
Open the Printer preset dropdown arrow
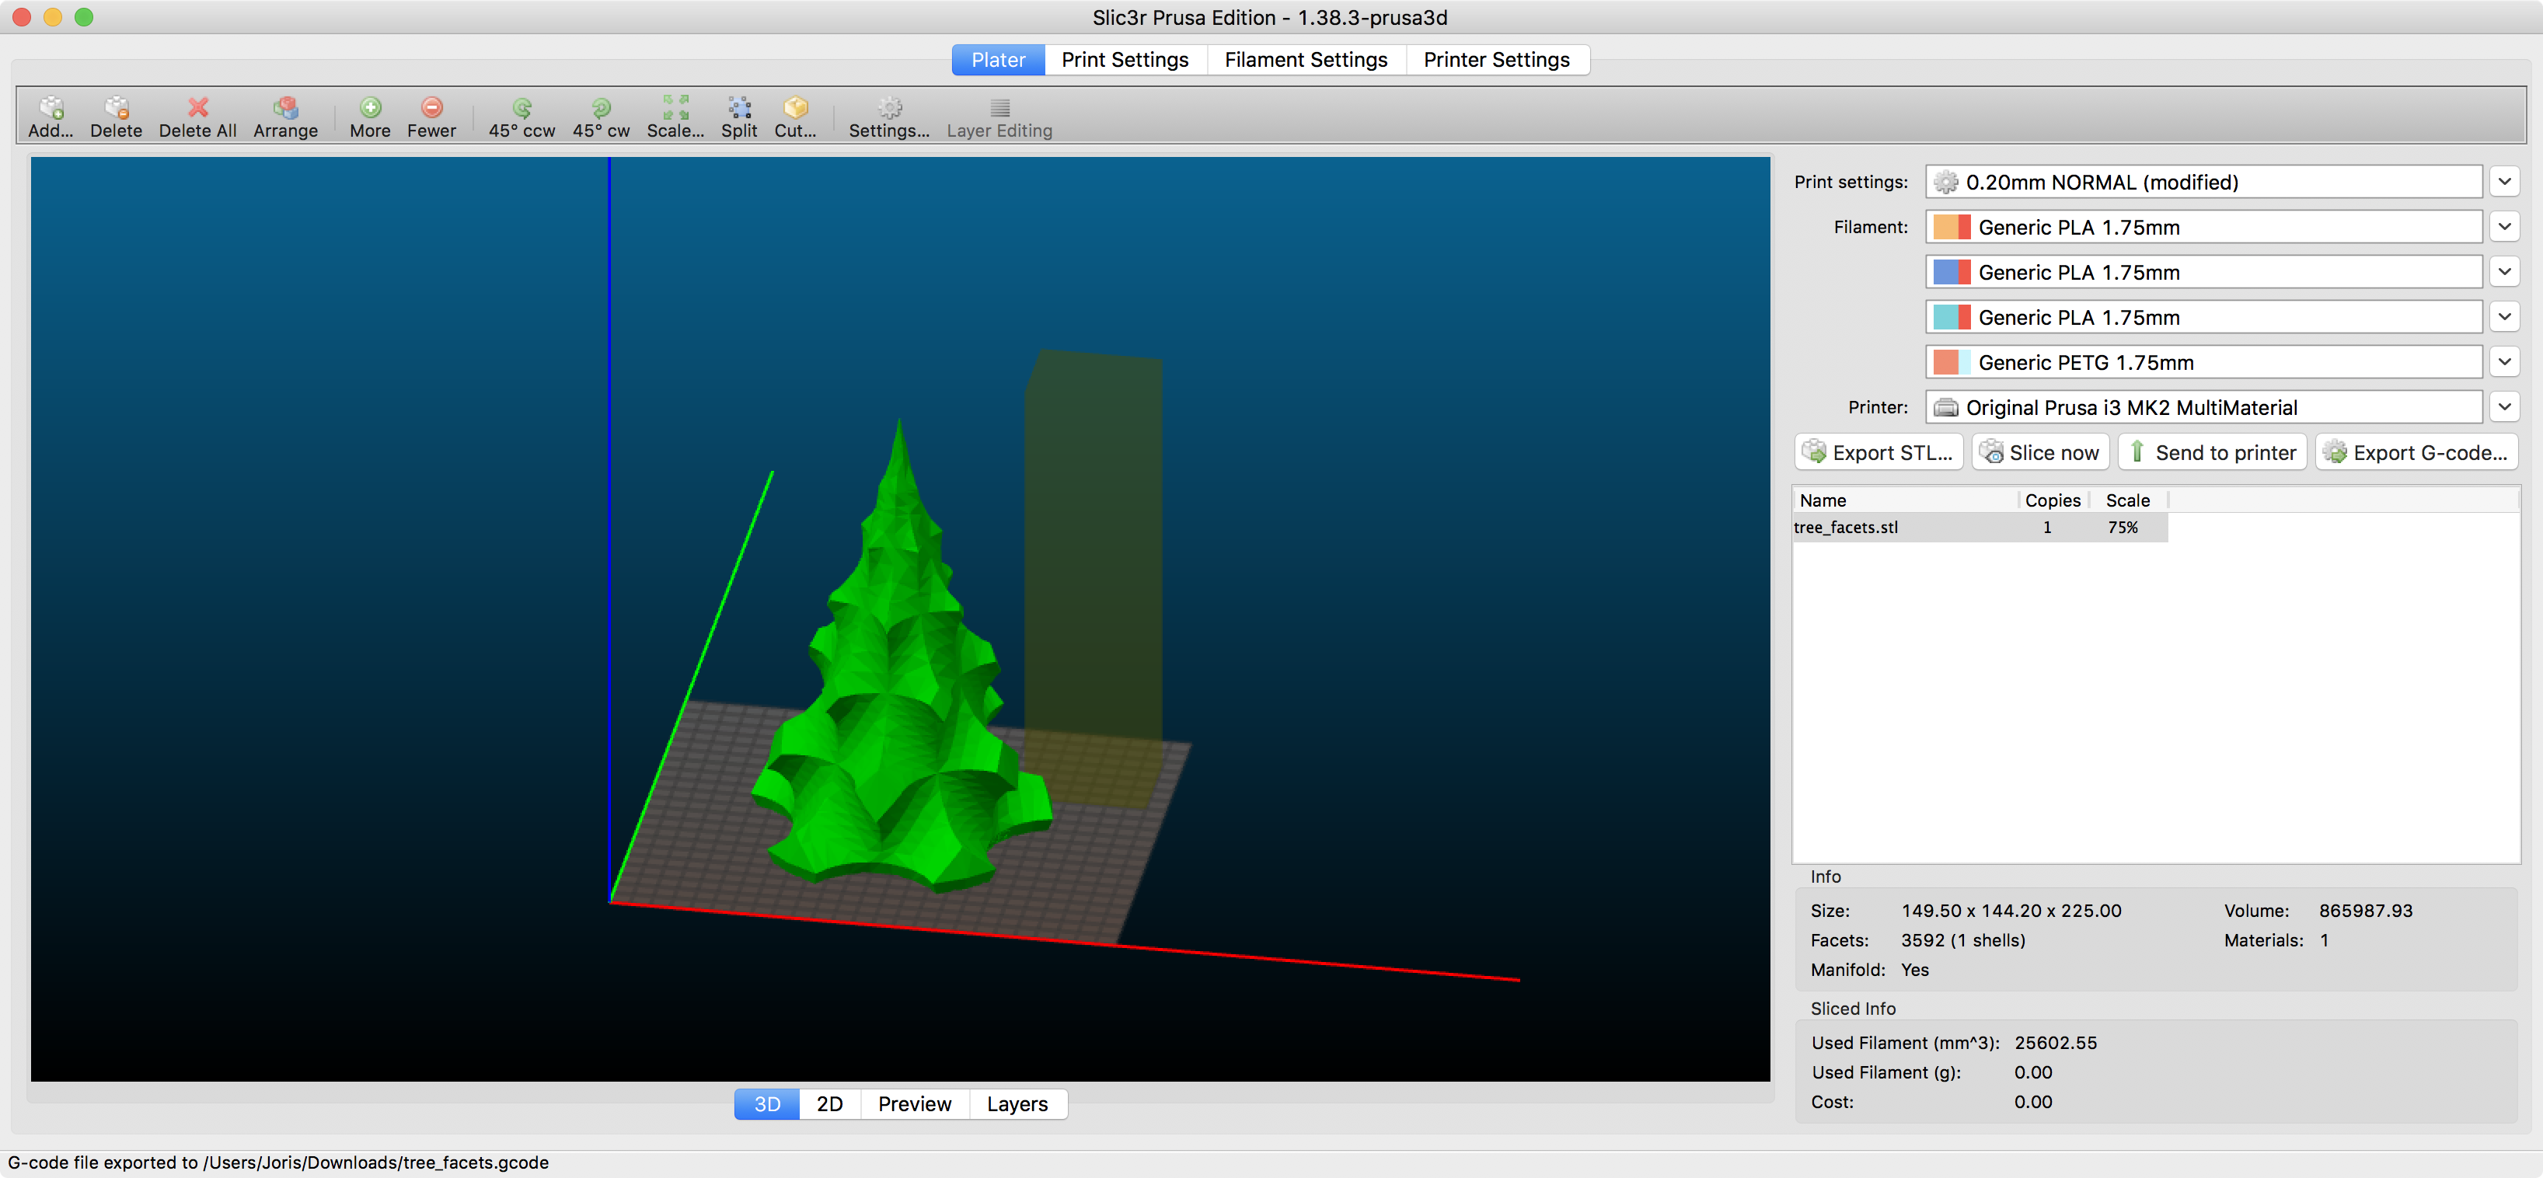[2503, 406]
